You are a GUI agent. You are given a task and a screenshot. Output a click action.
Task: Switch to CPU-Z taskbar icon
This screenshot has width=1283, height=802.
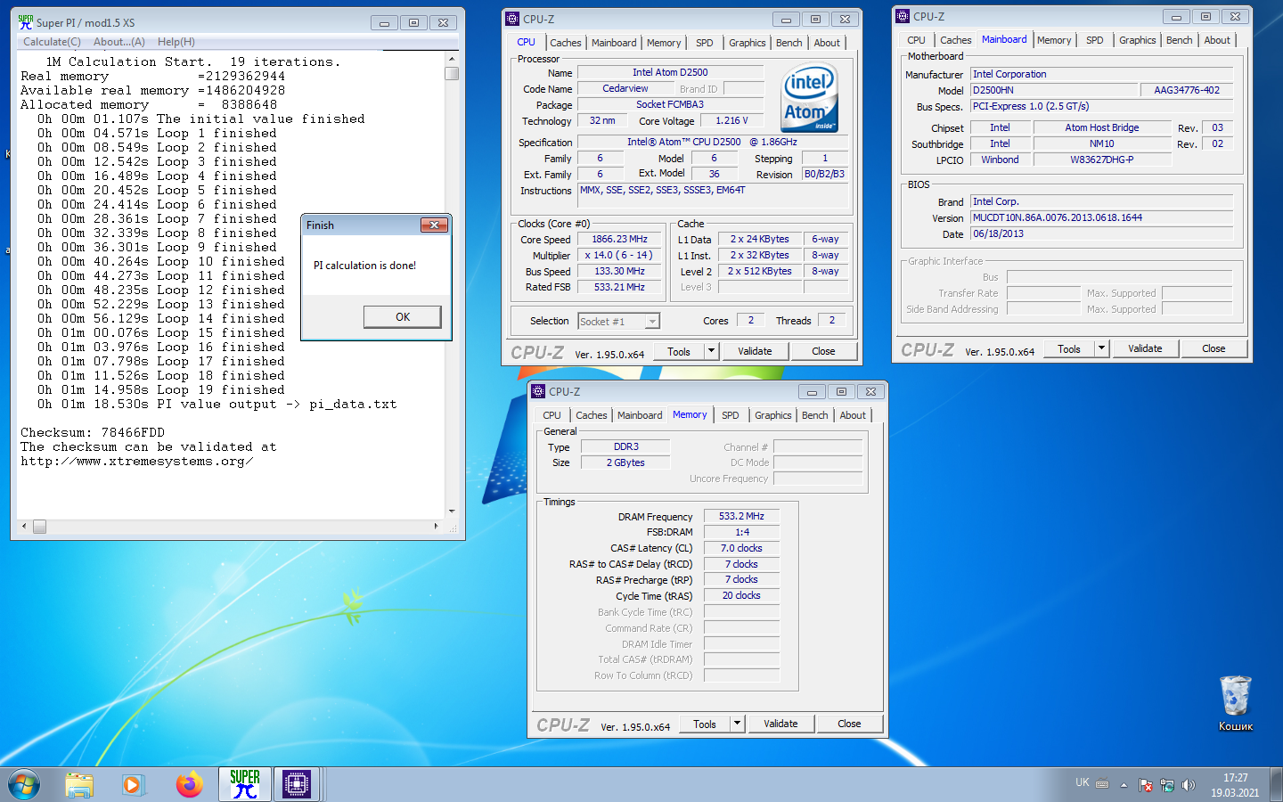[x=296, y=784]
